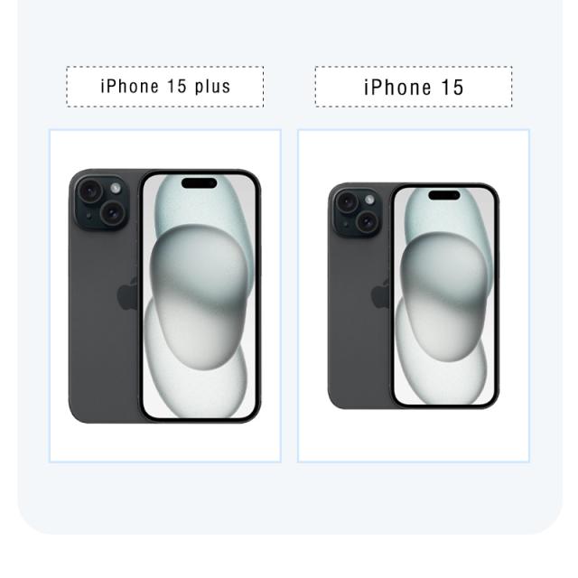The height and width of the screenshot is (578, 578).
Task: Click lower camera lens of iPhone 15
Action: (x=367, y=221)
